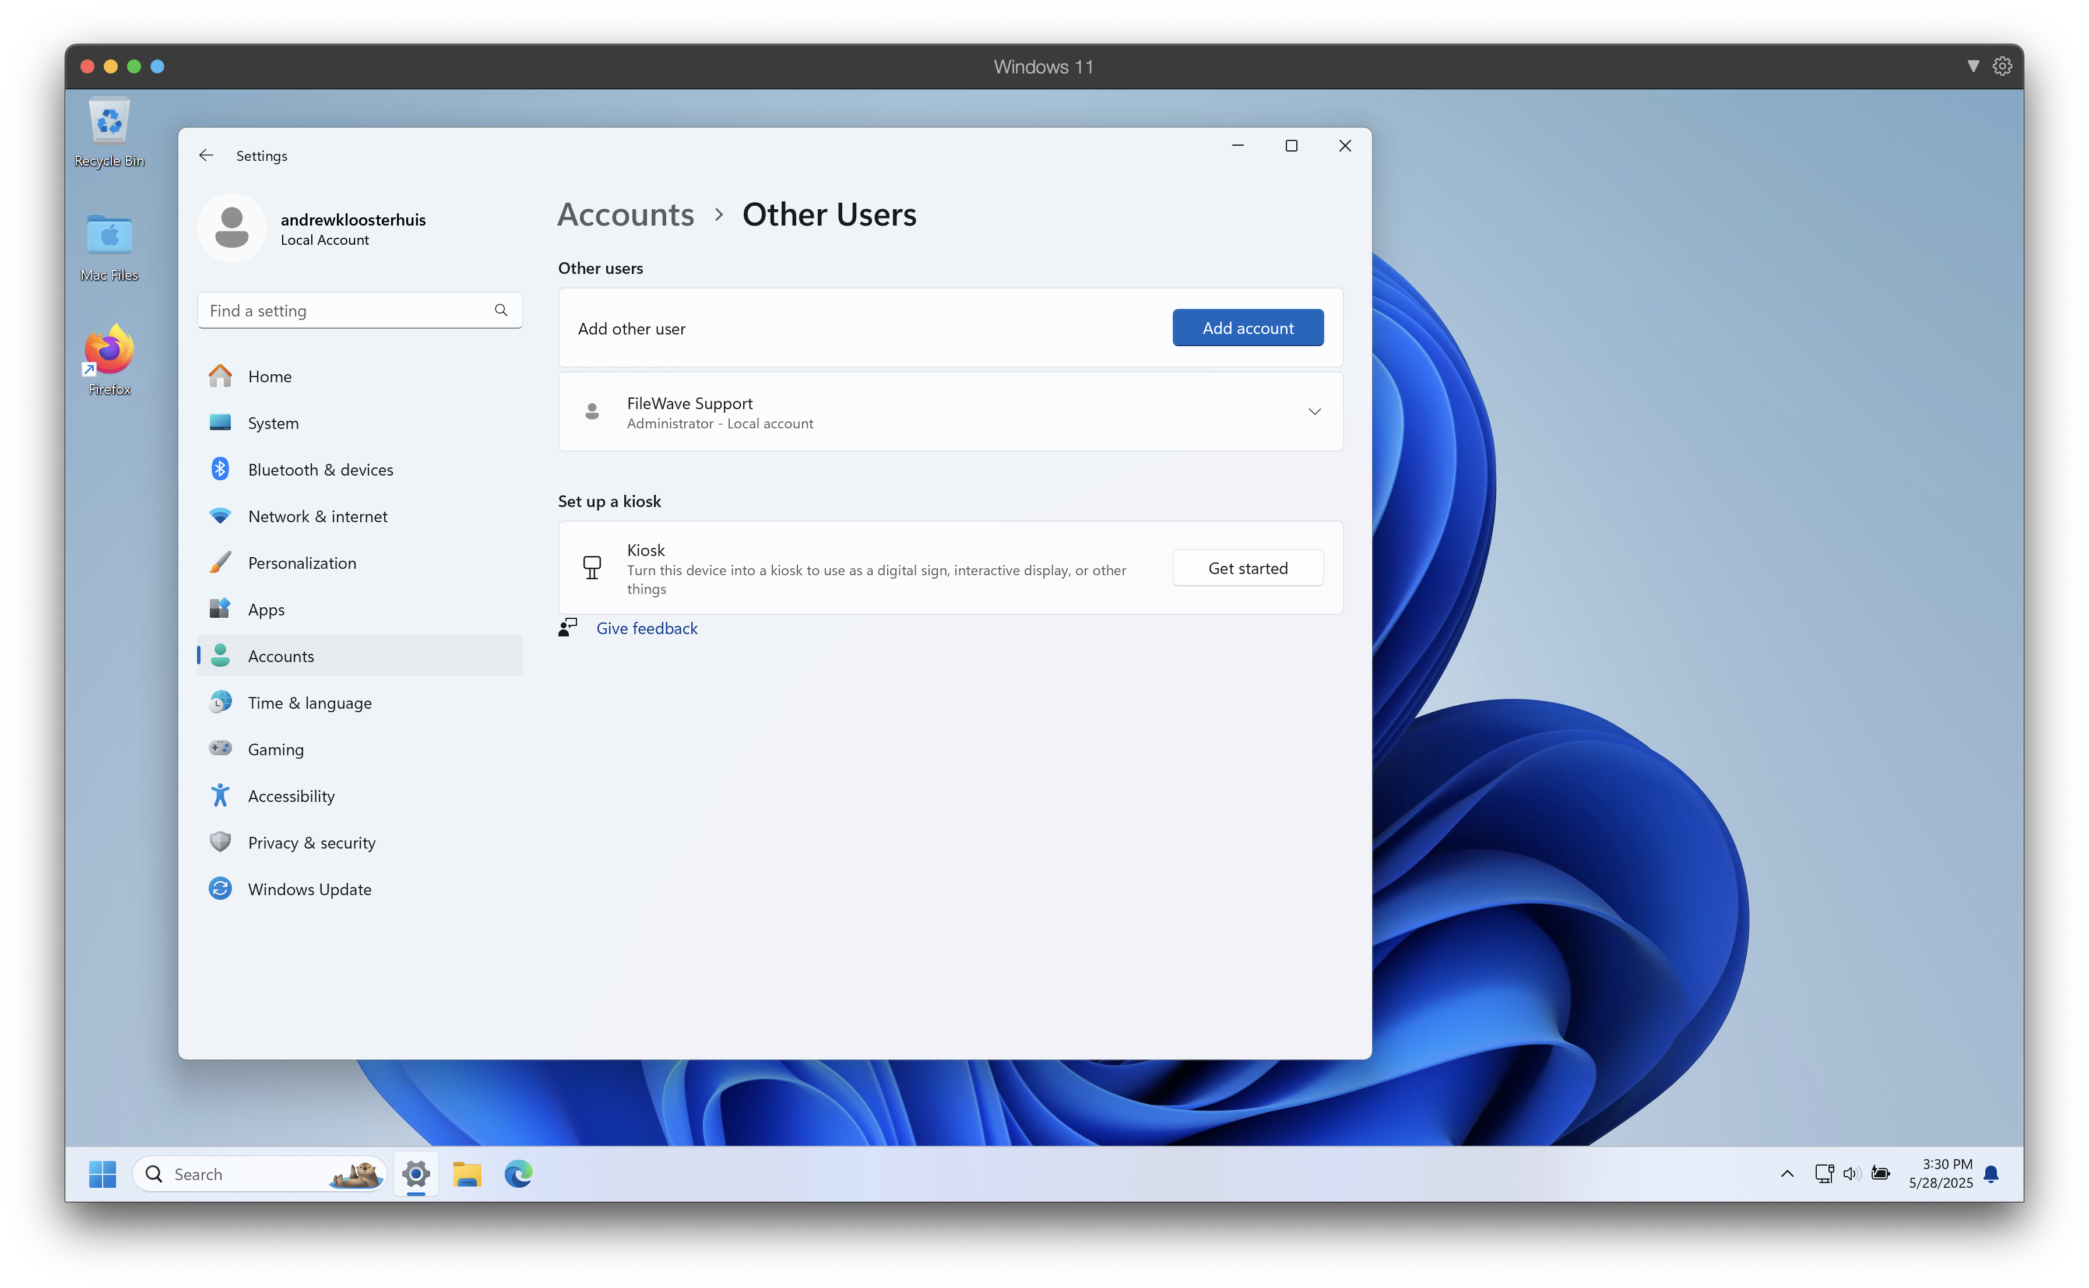Open Personalization settings
The height and width of the screenshot is (1288, 2089).
click(360, 563)
